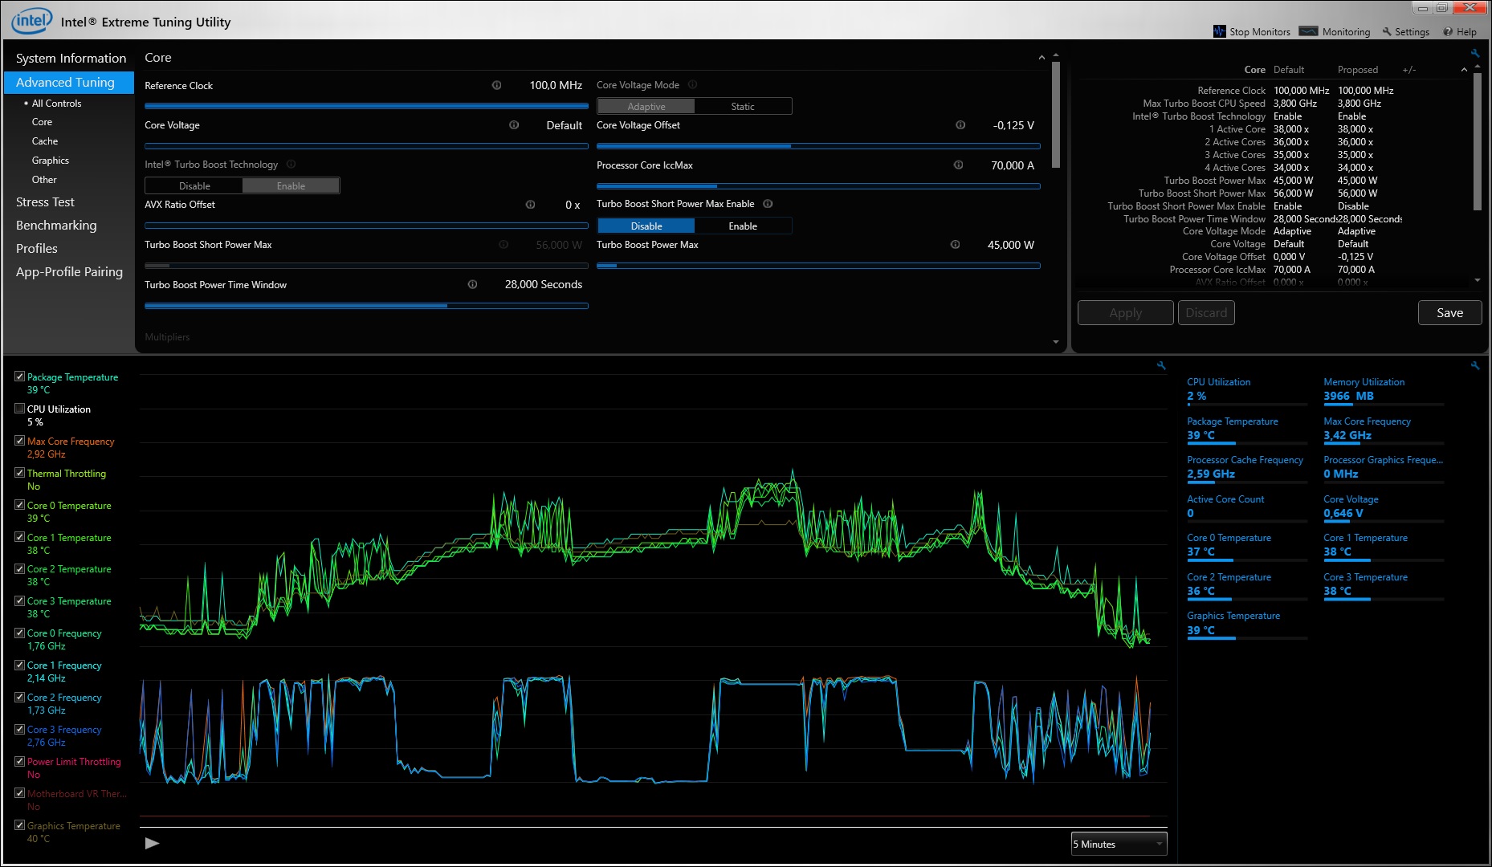
Task: Toggle Graphics Temperature checkbox
Action: [20, 825]
